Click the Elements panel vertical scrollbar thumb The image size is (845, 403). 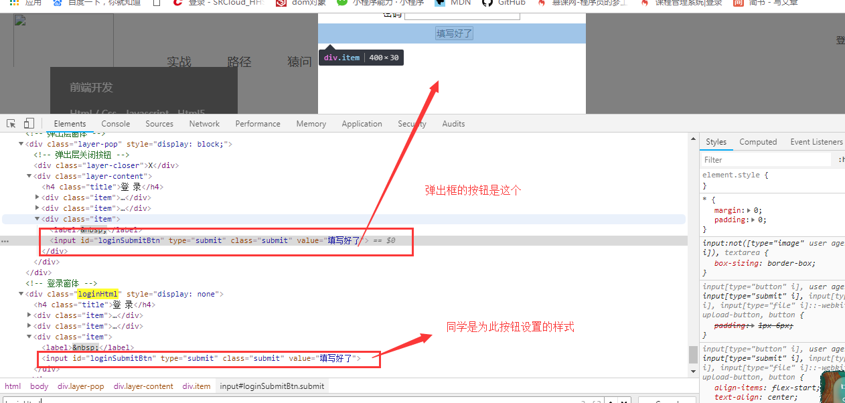point(693,355)
